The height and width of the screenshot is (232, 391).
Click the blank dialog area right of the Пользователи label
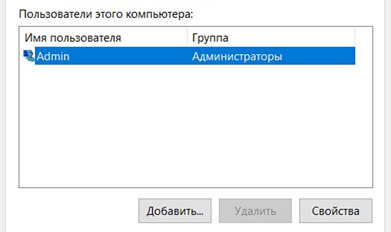287,14
